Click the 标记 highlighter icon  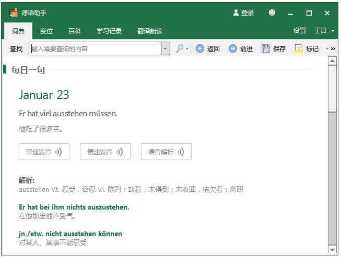coord(299,48)
